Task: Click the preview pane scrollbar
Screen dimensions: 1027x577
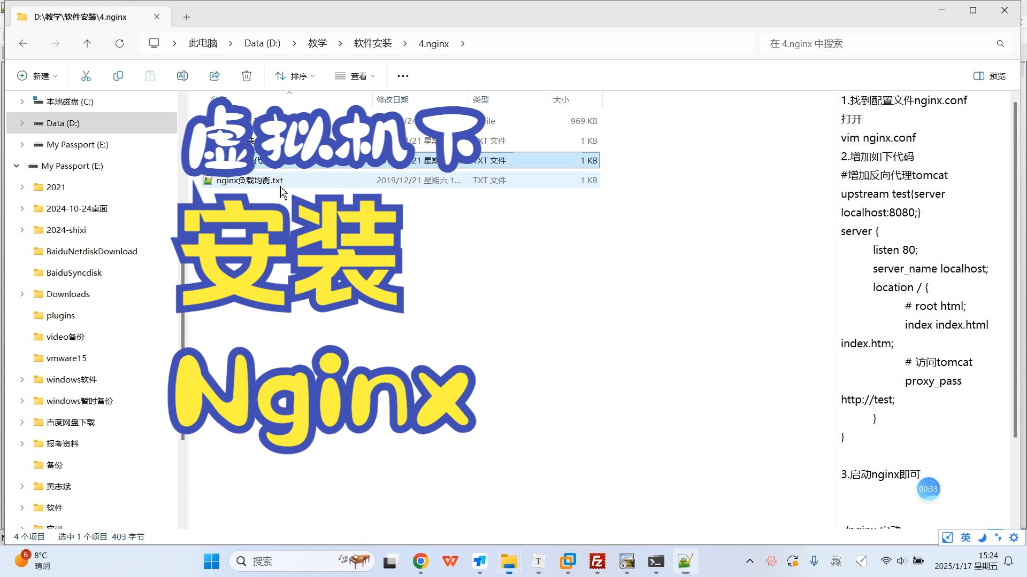Action: [1015, 270]
